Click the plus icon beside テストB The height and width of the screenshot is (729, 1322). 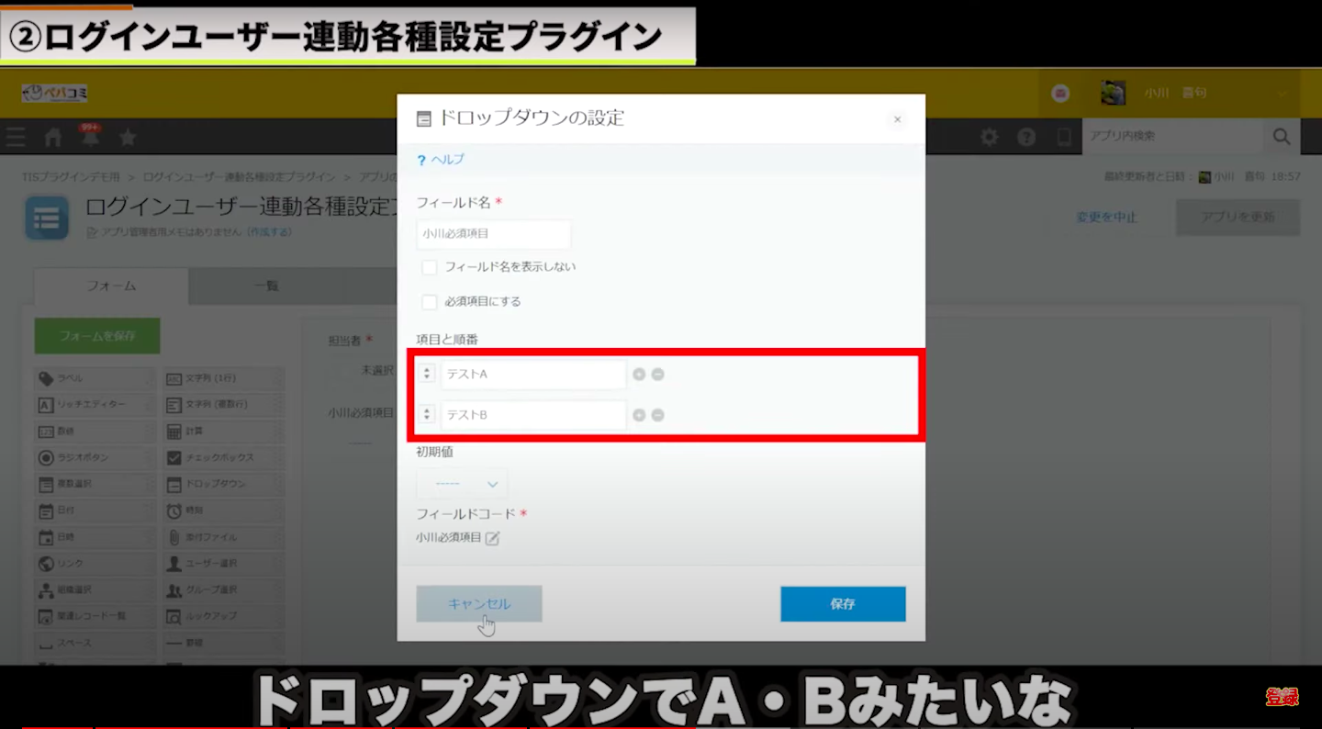(x=639, y=415)
